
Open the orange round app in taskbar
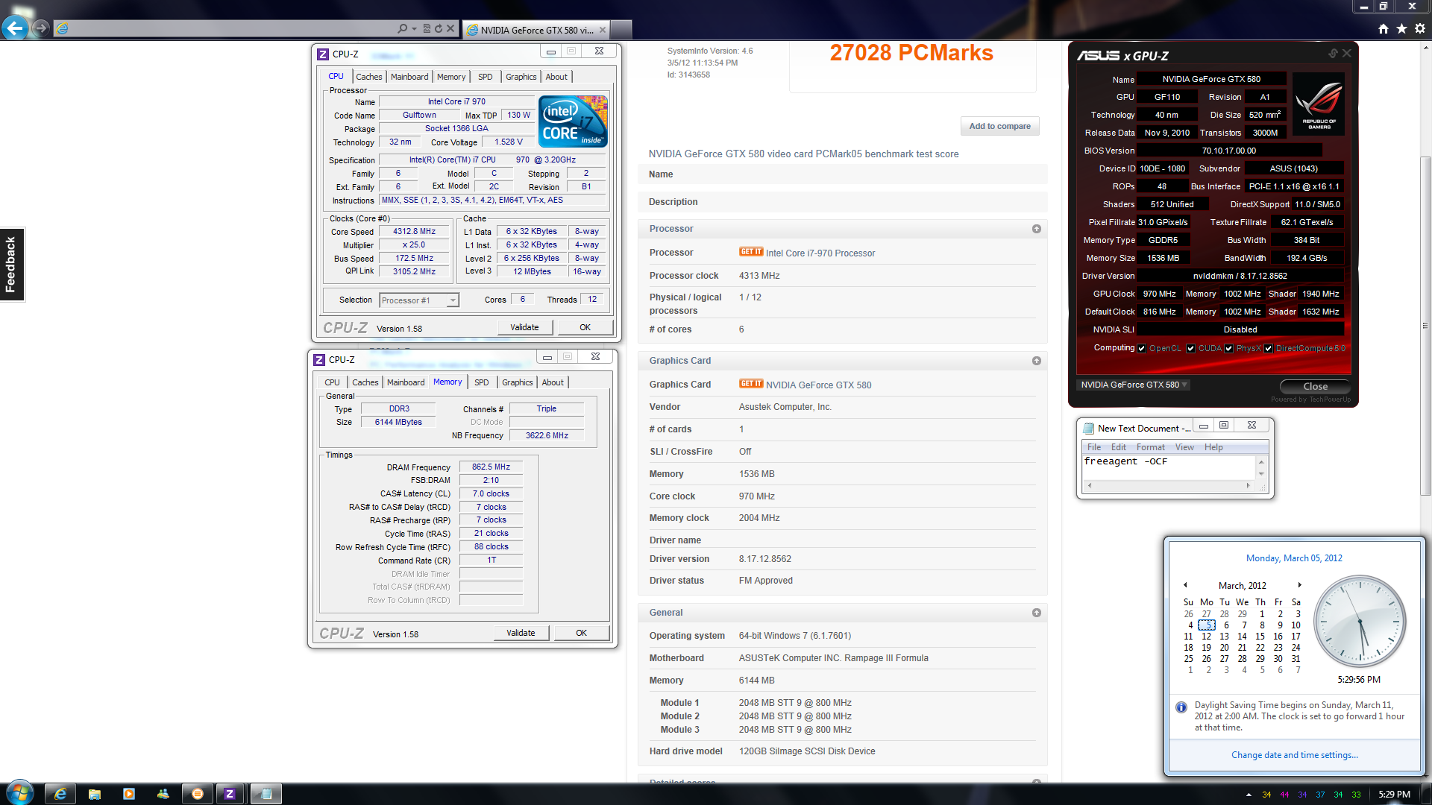pyautogui.click(x=198, y=794)
